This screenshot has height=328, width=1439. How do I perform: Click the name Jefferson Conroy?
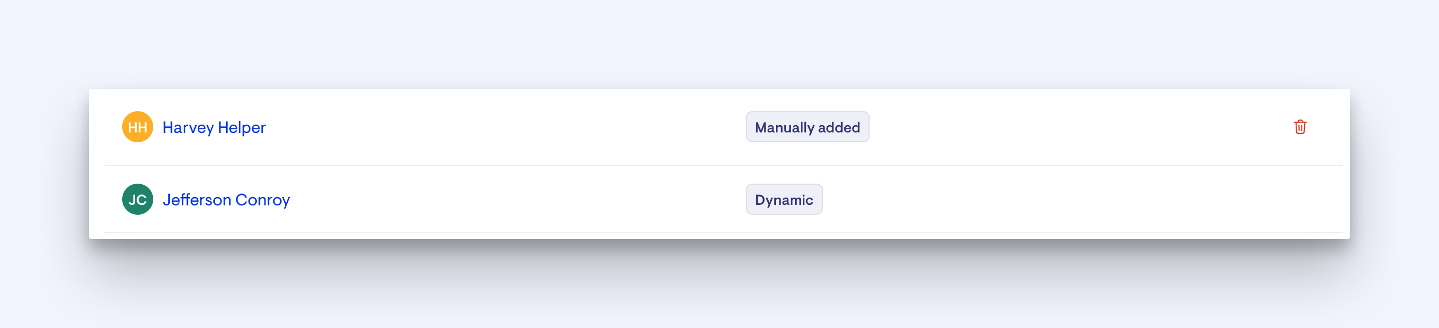(226, 200)
